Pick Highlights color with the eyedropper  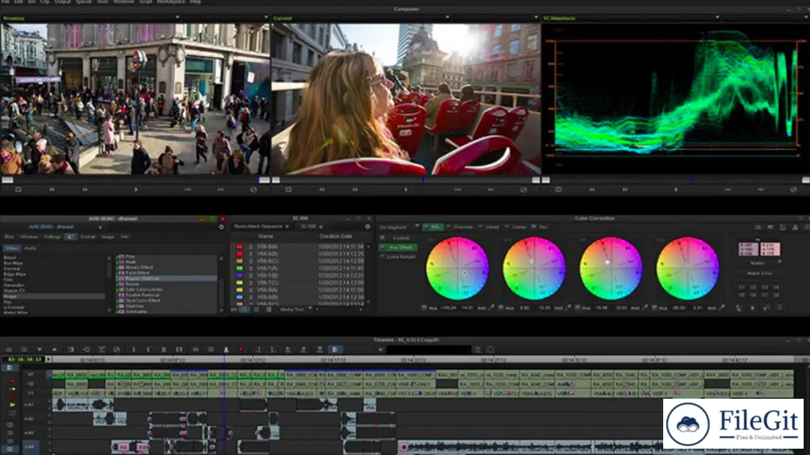pyautogui.click(x=645, y=308)
